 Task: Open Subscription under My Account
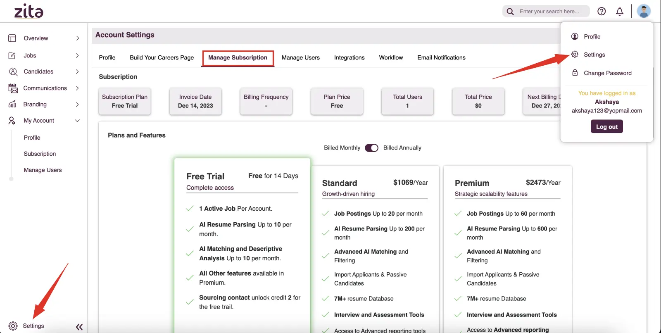[x=40, y=154]
